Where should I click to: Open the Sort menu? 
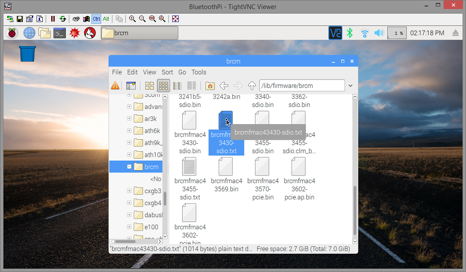[x=167, y=72]
